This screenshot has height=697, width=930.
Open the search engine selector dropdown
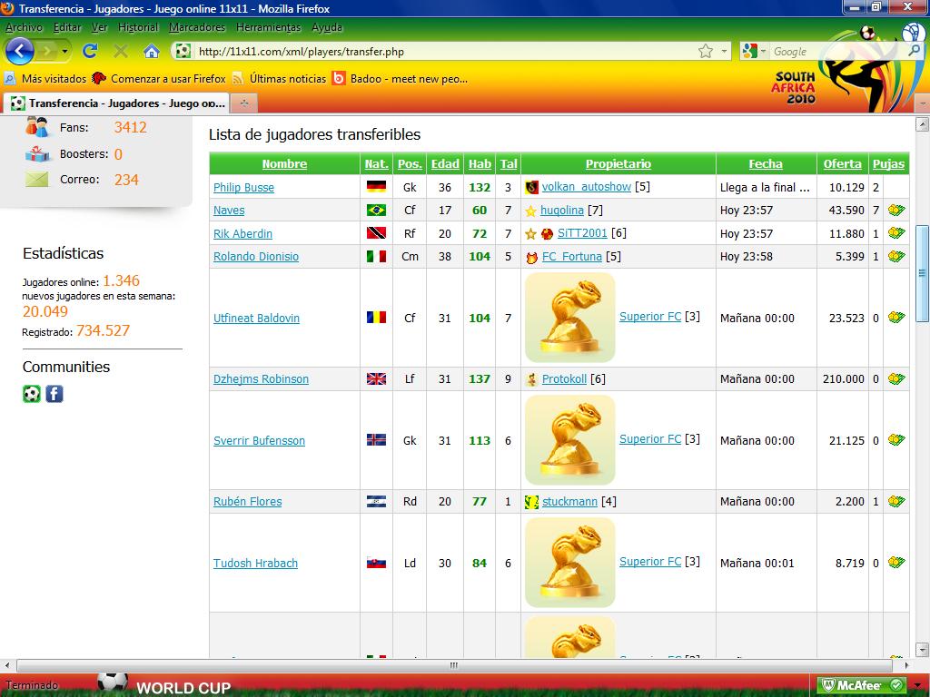(753, 52)
